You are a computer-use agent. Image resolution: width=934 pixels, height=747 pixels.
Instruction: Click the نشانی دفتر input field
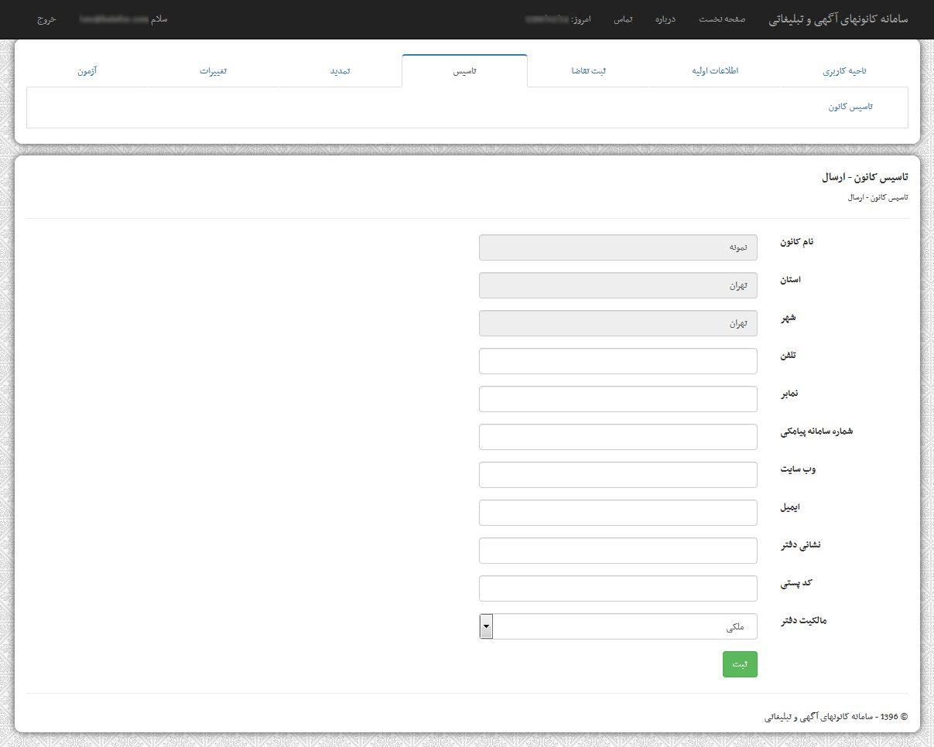point(618,551)
